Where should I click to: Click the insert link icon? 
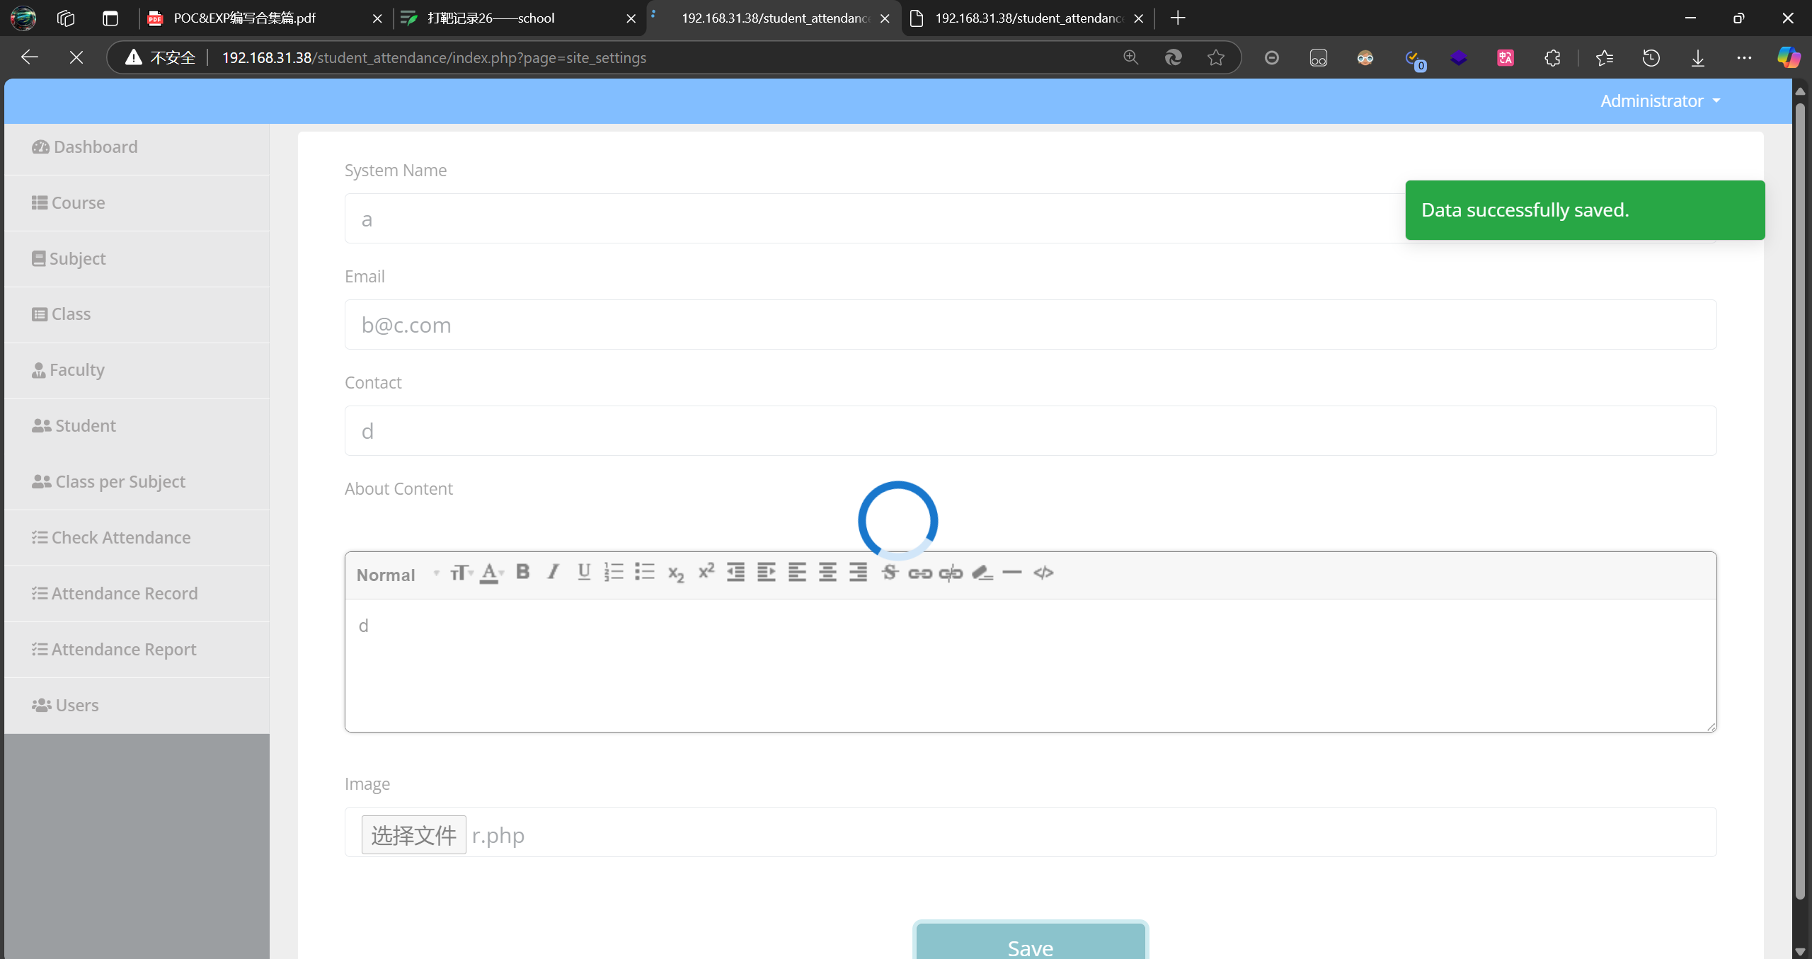click(919, 573)
